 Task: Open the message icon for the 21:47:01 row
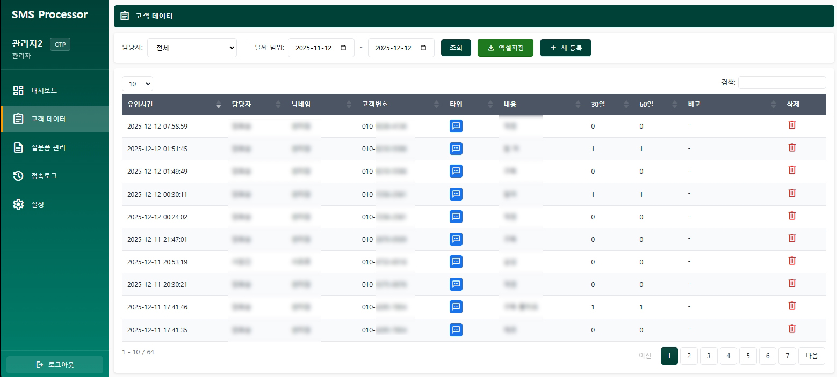[456, 239]
